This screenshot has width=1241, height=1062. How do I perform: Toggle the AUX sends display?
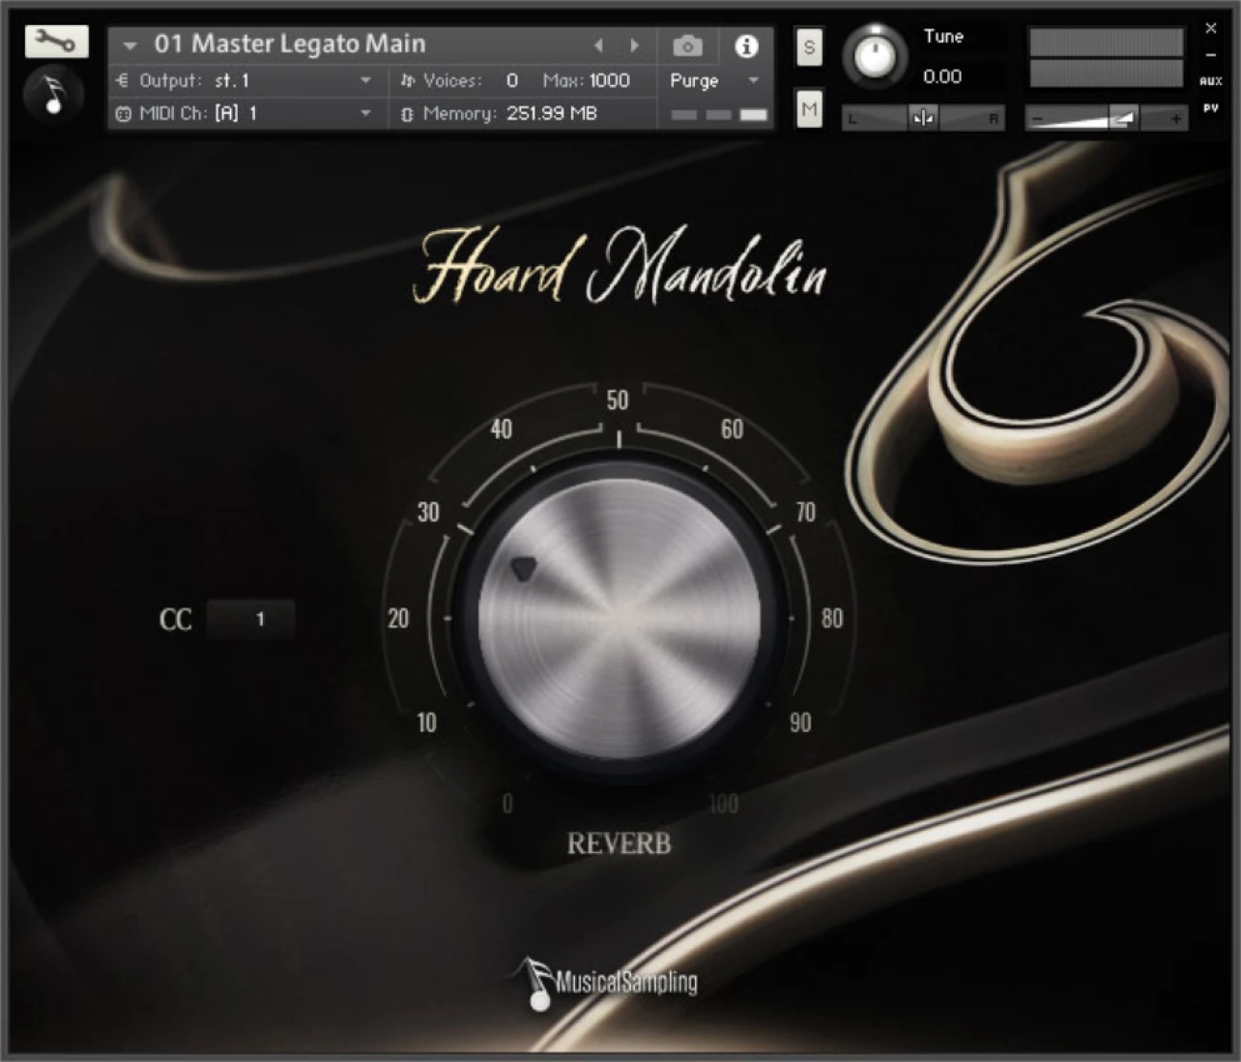tap(1210, 81)
